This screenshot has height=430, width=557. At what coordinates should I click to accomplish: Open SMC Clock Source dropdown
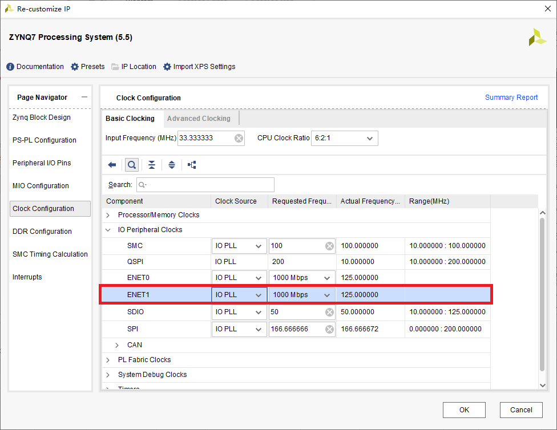click(259, 246)
